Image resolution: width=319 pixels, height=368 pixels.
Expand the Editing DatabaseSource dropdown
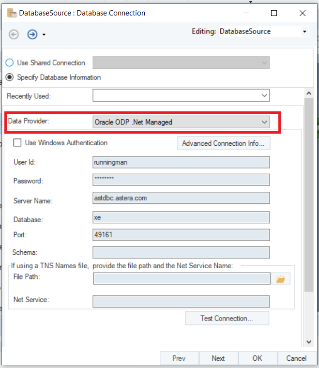click(x=304, y=32)
